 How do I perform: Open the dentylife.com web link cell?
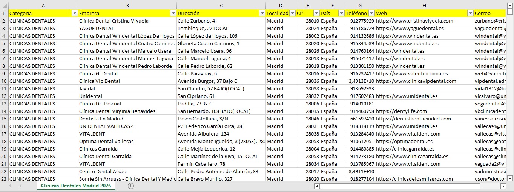tap(424, 111)
